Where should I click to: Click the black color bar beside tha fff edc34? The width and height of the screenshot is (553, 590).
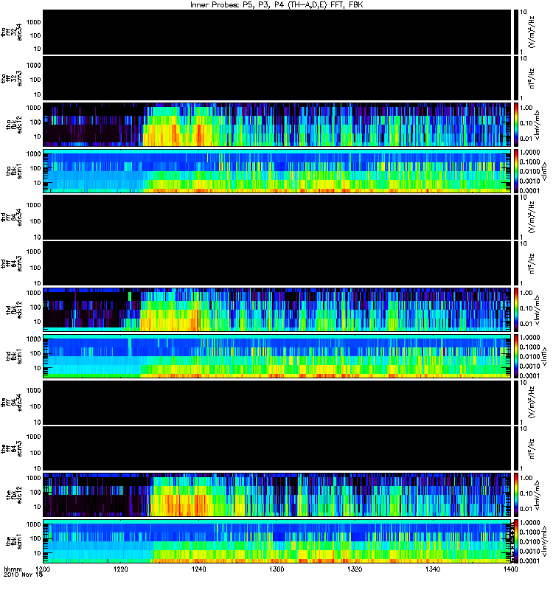[515, 32]
